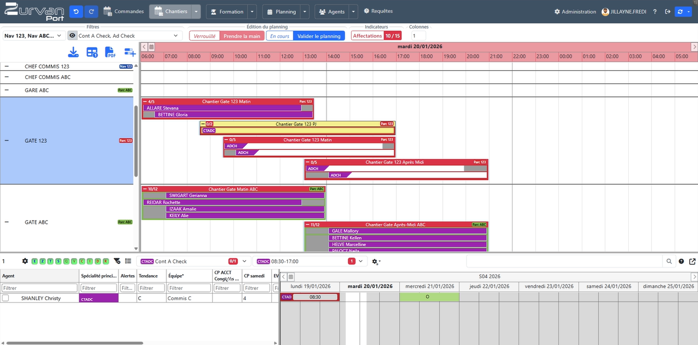This screenshot has height=345, width=698.
Task: Open the Commandes menu
Action: tap(124, 11)
